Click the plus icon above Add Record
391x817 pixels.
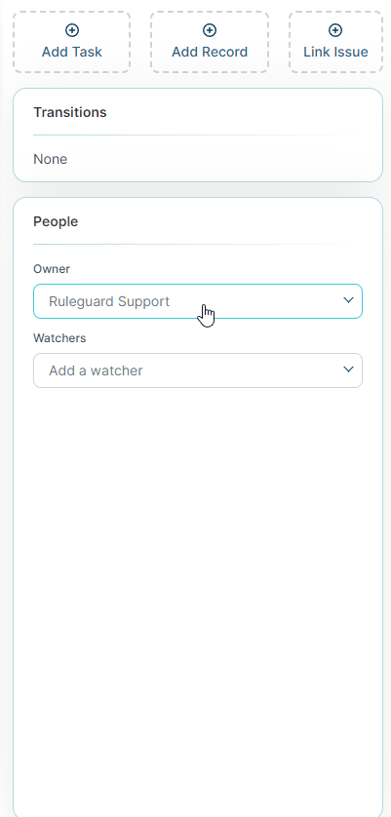(210, 31)
